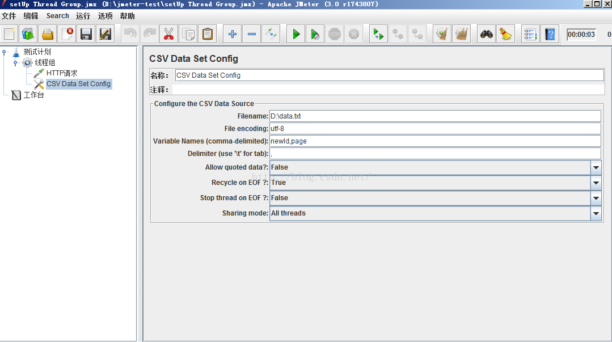Clear all results with the double broom icon
The width and height of the screenshot is (612, 342).
461,35
